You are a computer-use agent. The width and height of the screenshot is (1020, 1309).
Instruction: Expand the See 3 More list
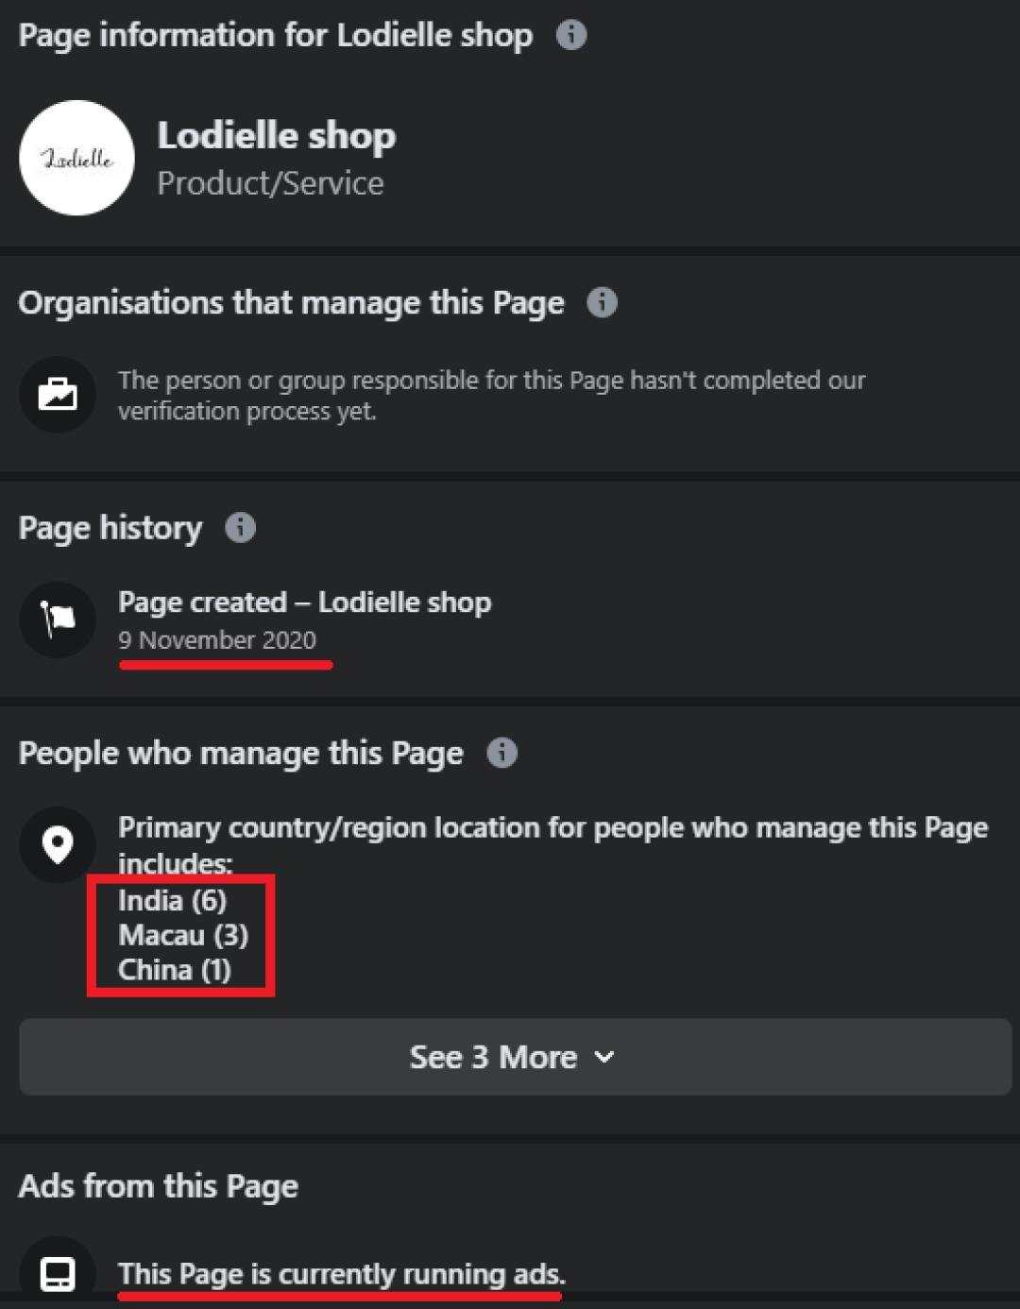[491, 1057]
